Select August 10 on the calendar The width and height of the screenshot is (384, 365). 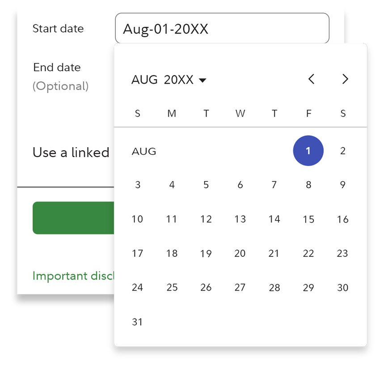[x=137, y=219]
